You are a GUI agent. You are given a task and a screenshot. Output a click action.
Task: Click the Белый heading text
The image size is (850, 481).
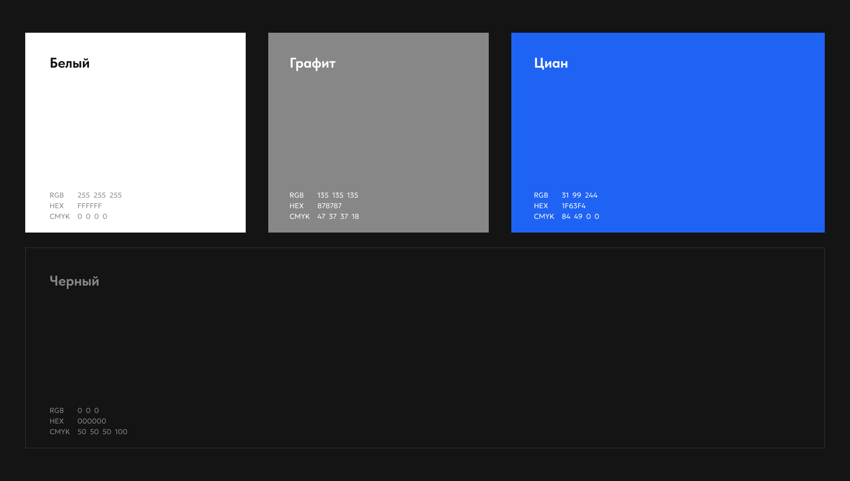click(x=70, y=63)
